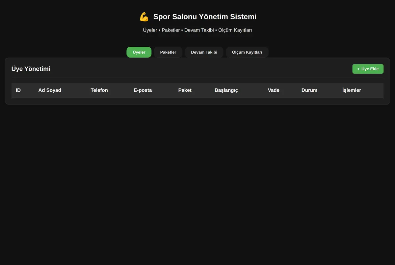
Task: Click the flexed arm emoji in the title
Action: 144,17
